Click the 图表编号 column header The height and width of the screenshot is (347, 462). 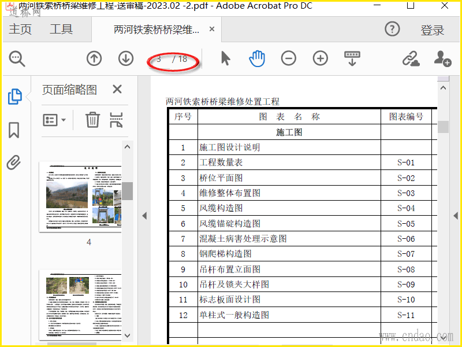point(406,117)
